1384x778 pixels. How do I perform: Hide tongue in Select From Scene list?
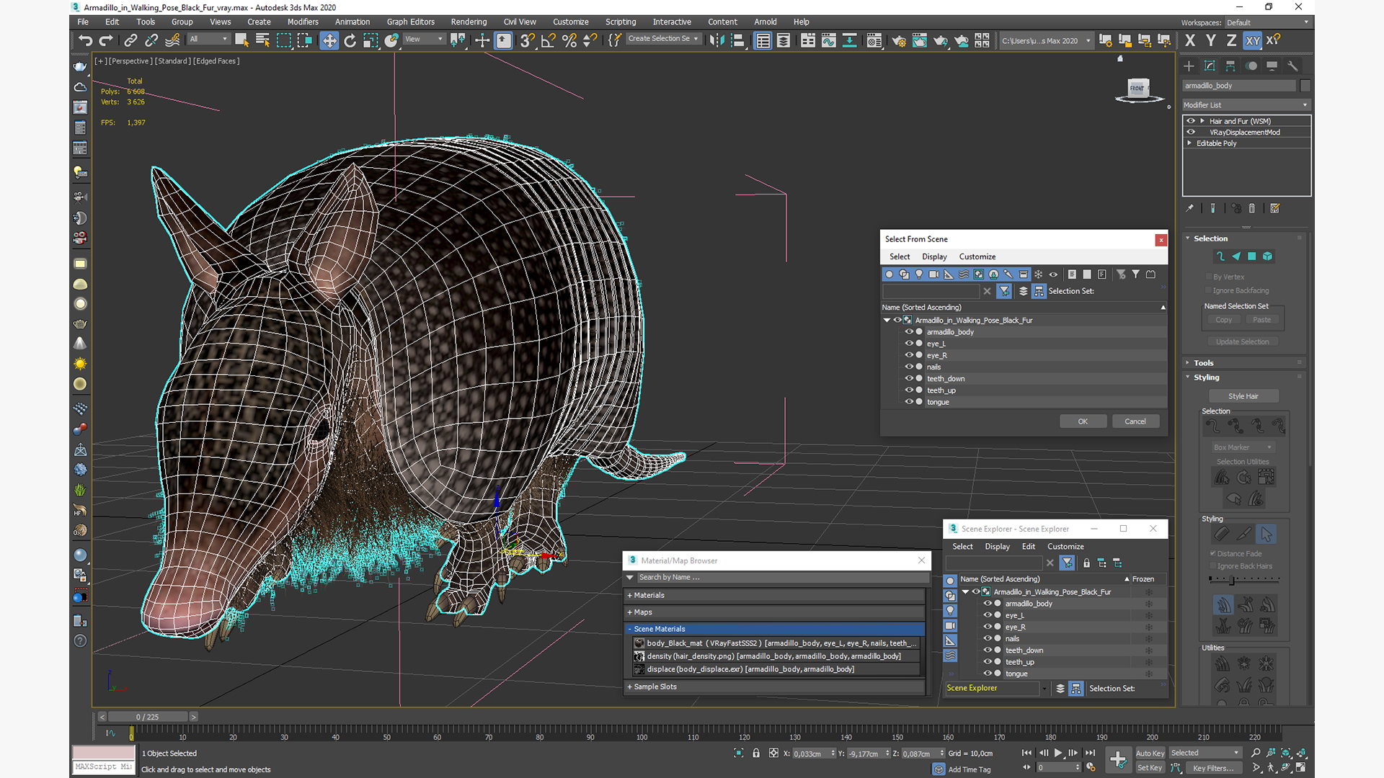pyautogui.click(x=909, y=402)
